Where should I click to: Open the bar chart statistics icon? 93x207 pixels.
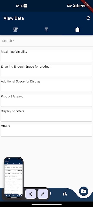[65, 194]
